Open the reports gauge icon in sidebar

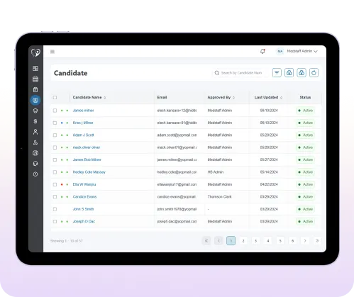pyautogui.click(x=35, y=153)
